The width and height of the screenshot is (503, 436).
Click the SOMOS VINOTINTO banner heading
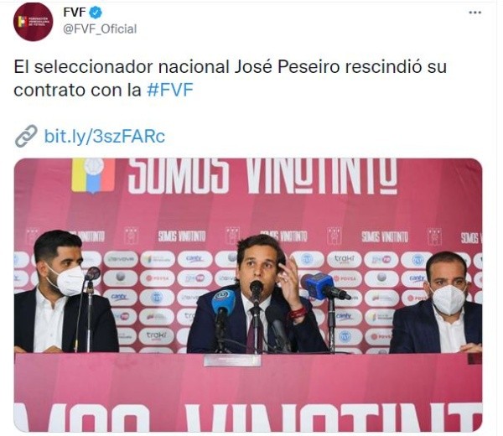(x=262, y=176)
